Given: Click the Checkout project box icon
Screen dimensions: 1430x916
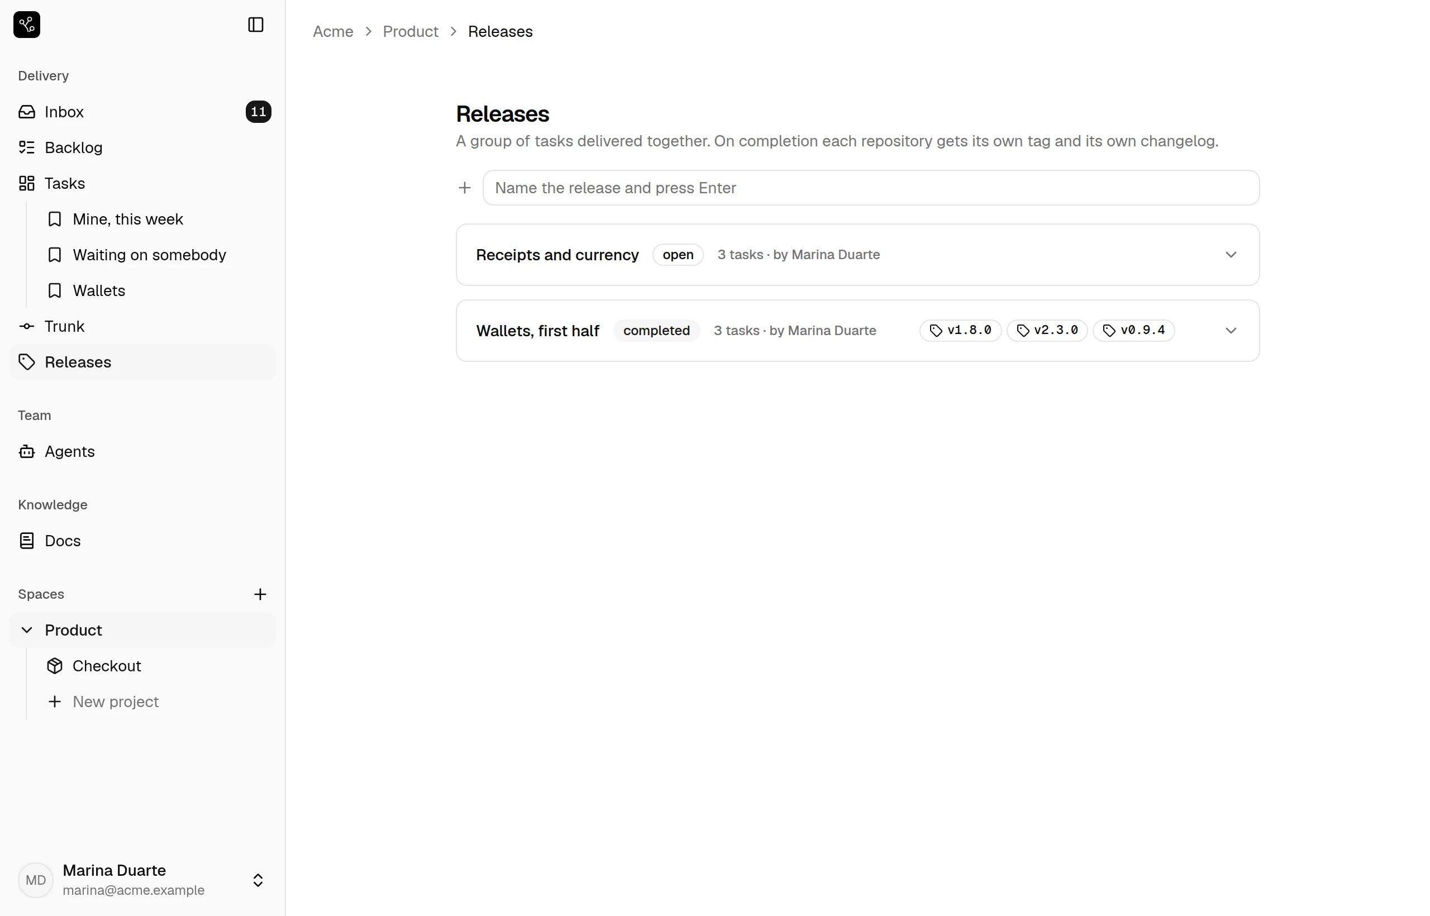Looking at the screenshot, I should [x=55, y=666].
